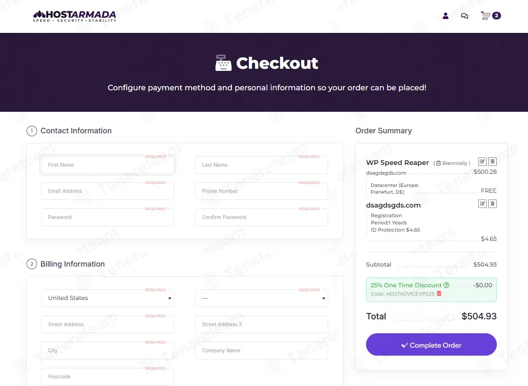This screenshot has width=528, height=386.
Task: Remove the dsagdsgds.com domain item
Action: click(x=493, y=204)
